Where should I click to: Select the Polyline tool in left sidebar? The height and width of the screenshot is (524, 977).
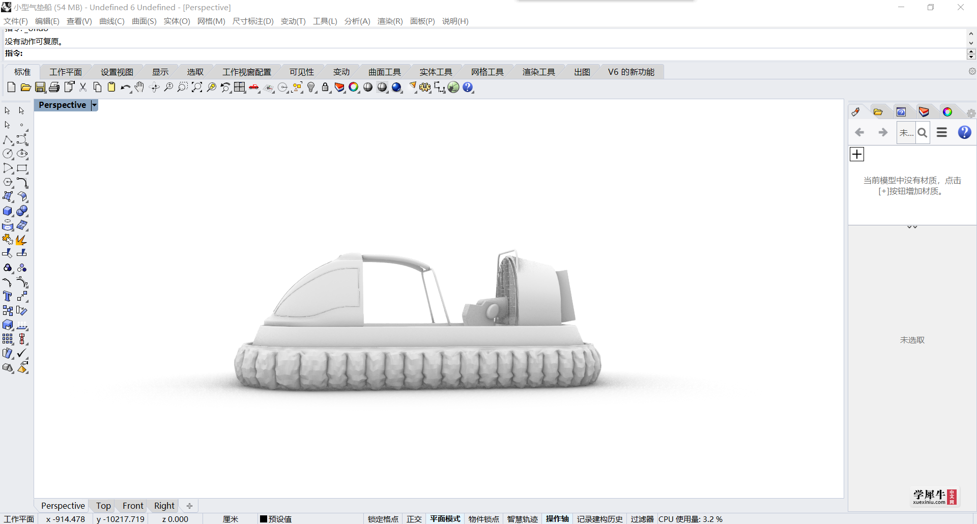coord(8,139)
